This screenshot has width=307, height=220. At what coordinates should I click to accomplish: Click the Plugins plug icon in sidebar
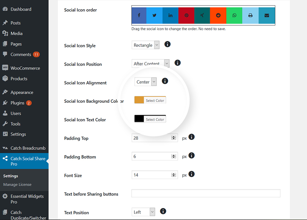click(5, 103)
